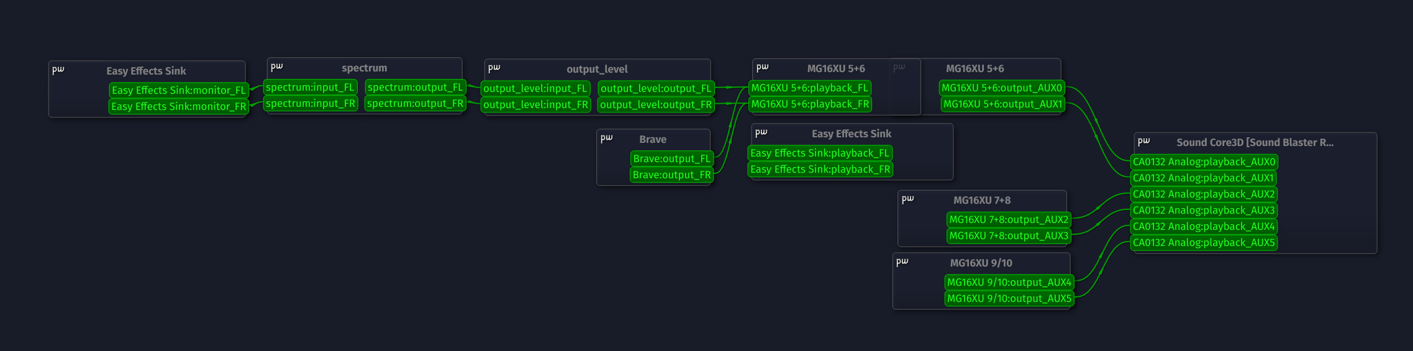Viewport: 1413px width, 351px height.
Task: Select the MG16XU 9/10:output_AUX4 port
Action: click(1009, 282)
